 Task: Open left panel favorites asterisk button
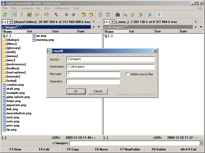[94, 27]
